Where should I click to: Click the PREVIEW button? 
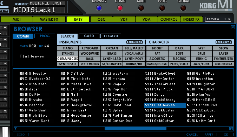213,19
